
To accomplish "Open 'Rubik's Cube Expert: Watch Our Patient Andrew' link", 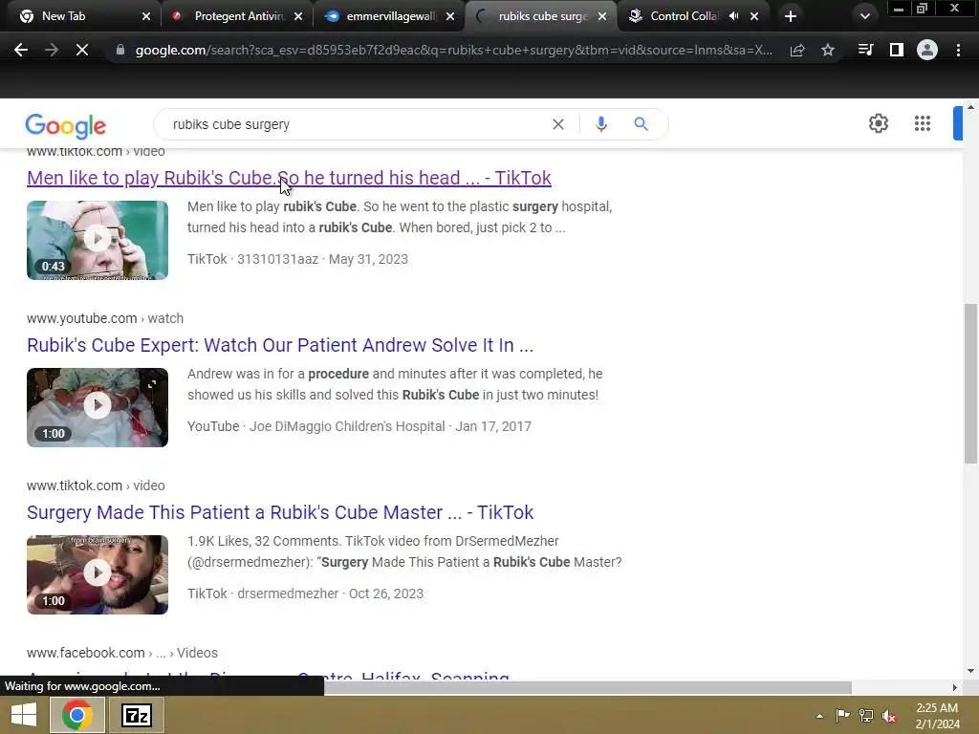I will pyautogui.click(x=280, y=345).
